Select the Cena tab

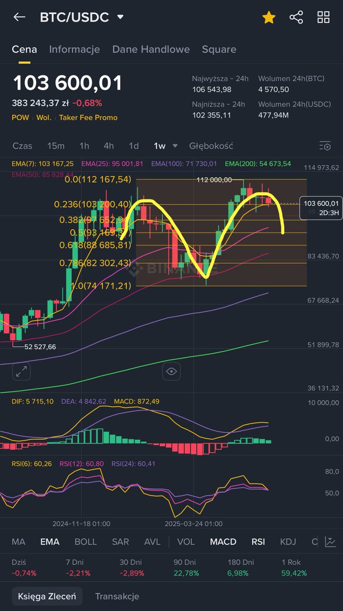pyautogui.click(x=24, y=49)
